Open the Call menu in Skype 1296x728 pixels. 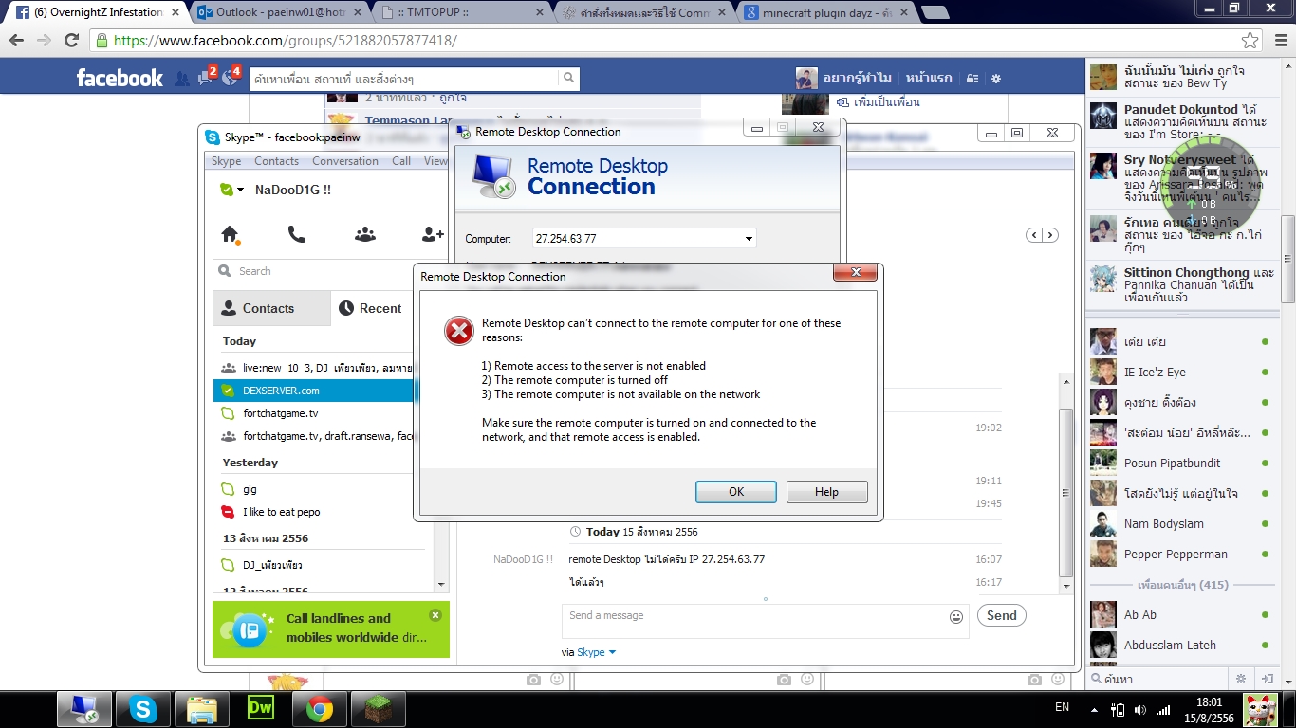(x=401, y=161)
